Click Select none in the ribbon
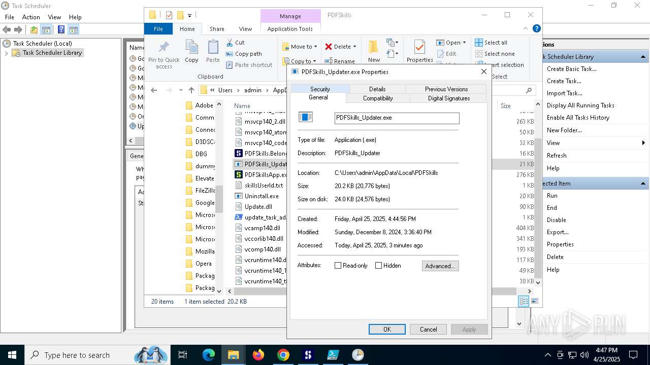This screenshot has height=365, width=650. 495,54
